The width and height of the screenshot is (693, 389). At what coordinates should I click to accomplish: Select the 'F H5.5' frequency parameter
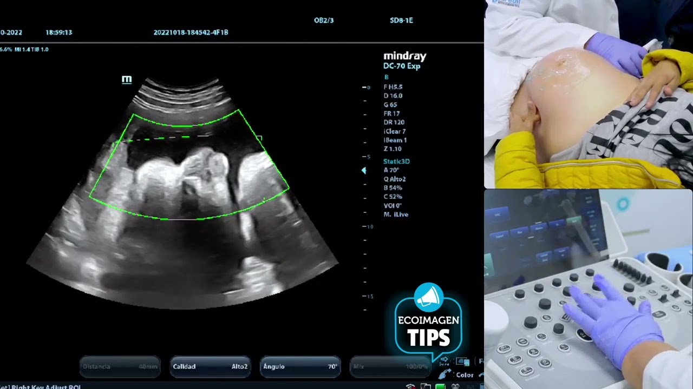[x=393, y=87]
